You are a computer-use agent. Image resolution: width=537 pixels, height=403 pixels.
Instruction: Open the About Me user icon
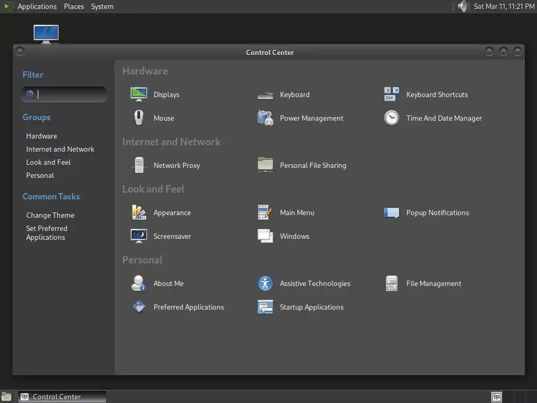[138, 283]
